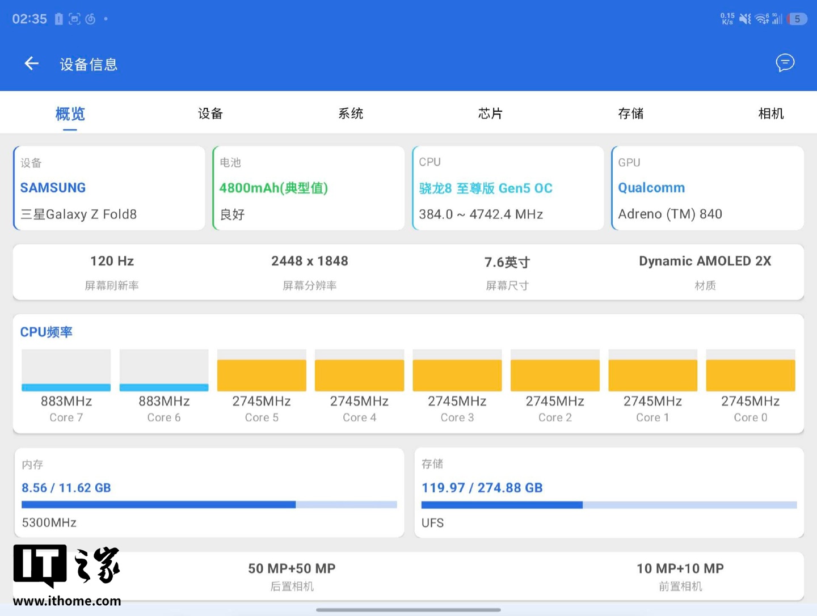Open the feedback chat bubble icon

pos(785,63)
